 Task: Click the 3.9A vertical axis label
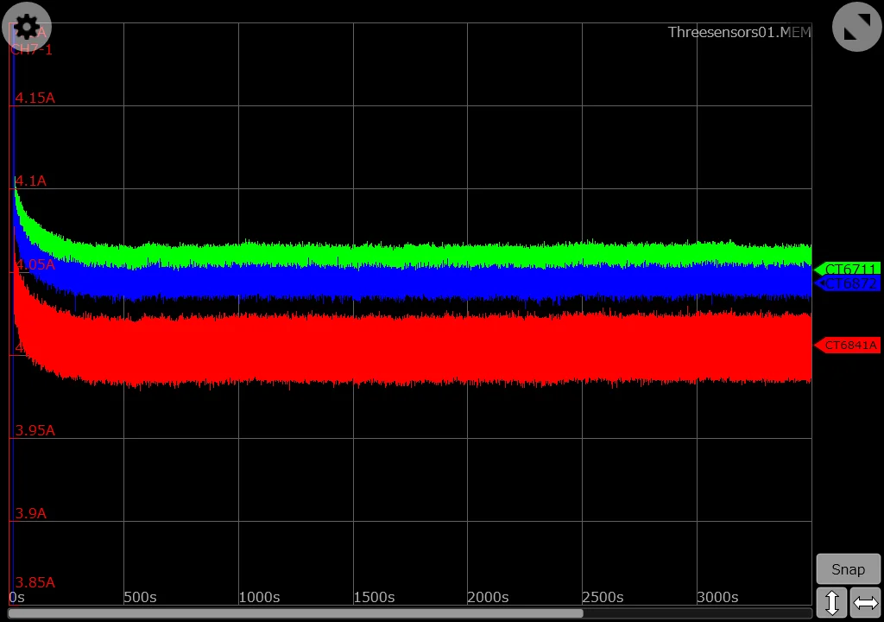[x=31, y=513]
